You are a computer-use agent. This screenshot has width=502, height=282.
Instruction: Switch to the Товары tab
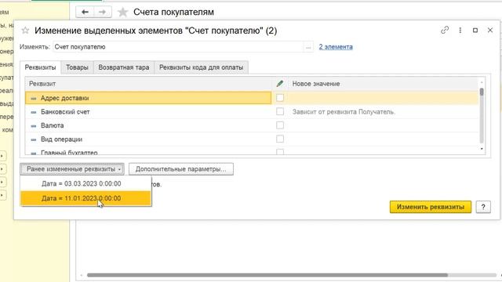[77, 67]
